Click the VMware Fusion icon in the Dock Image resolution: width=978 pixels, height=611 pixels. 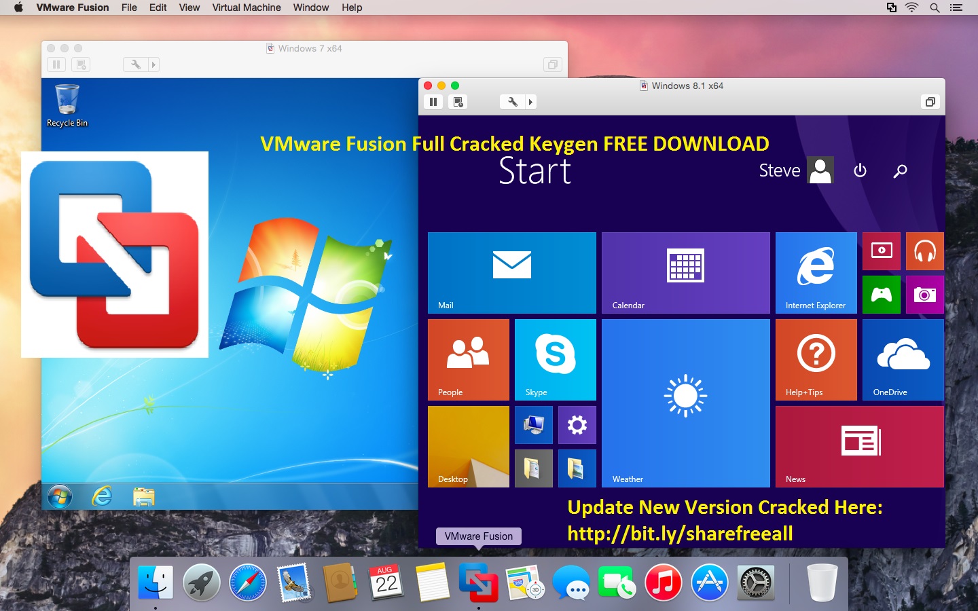pyautogui.click(x=479, y=582)
